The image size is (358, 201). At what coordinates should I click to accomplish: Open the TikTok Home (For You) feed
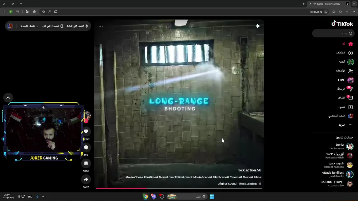point(348,44)
